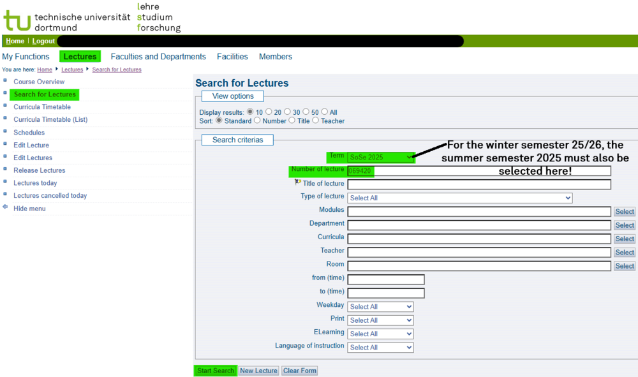Open Lectures cancelled today sidebar item
The width and height of the screenshot is (638, 377).
(x=50, y=196)
